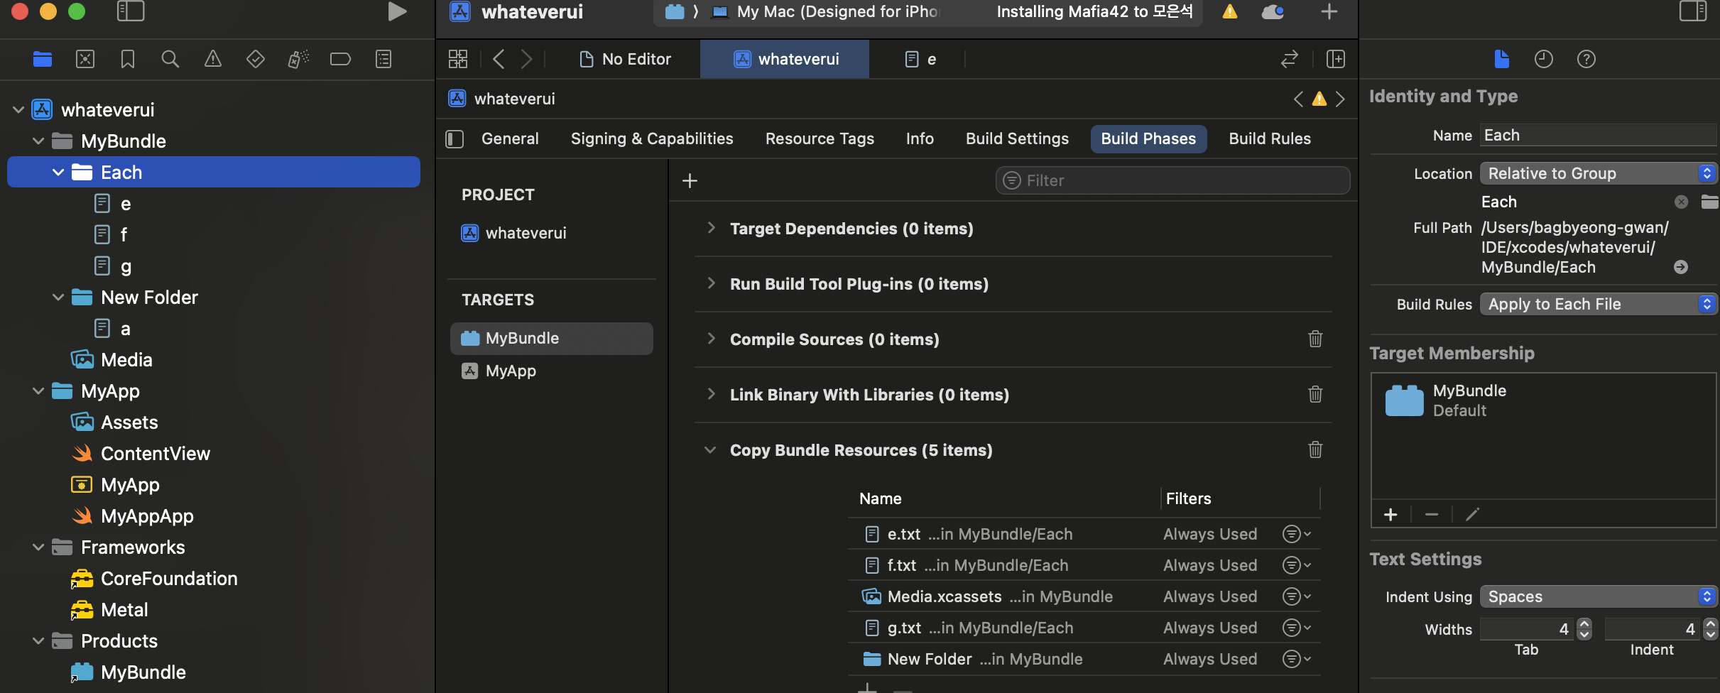The height and width of the screenshot is (693, 1720).
Task: Expand Run Build Tool Plug-ins section
Action: 711,283
